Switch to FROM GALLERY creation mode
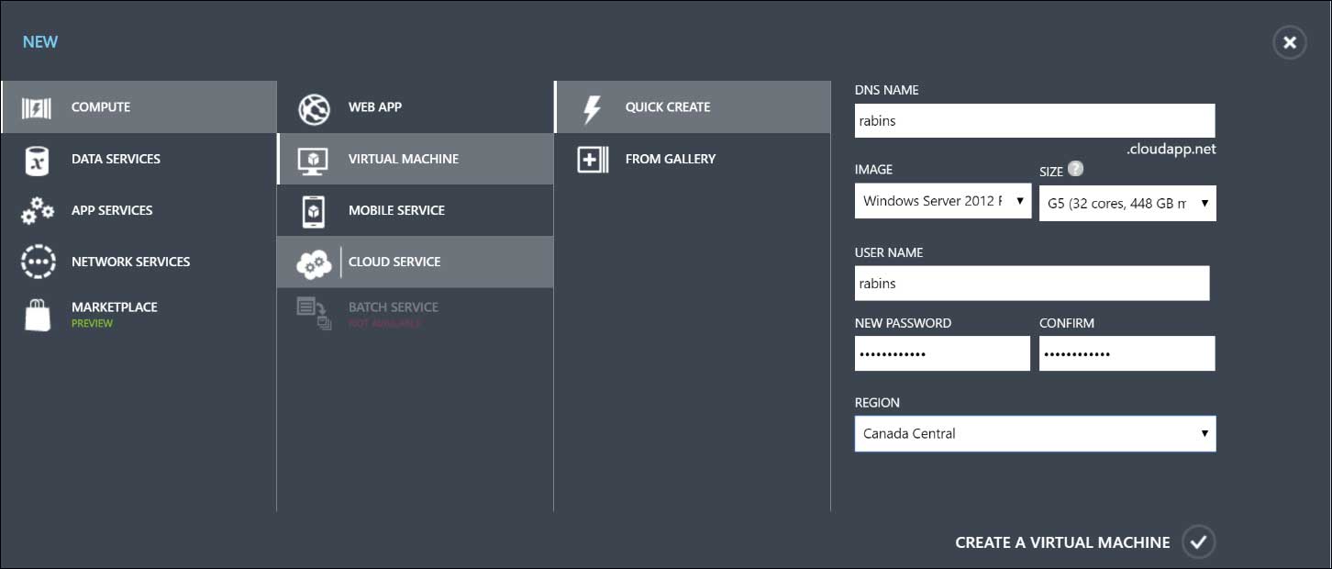The image size is (1332, 569). [671, 159]
